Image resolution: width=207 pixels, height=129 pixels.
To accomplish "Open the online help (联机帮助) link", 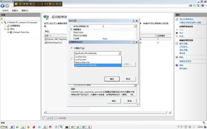I will click(x=183, y=69).
